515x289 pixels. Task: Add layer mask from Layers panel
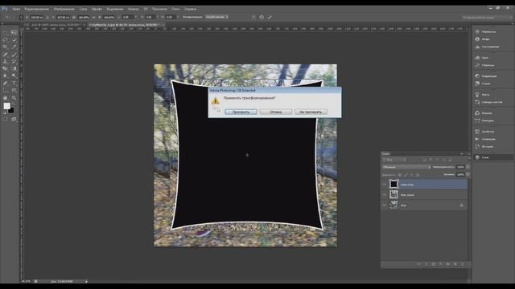[x=434, y=264]
